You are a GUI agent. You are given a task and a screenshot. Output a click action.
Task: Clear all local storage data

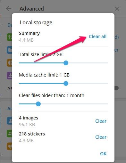97,37
